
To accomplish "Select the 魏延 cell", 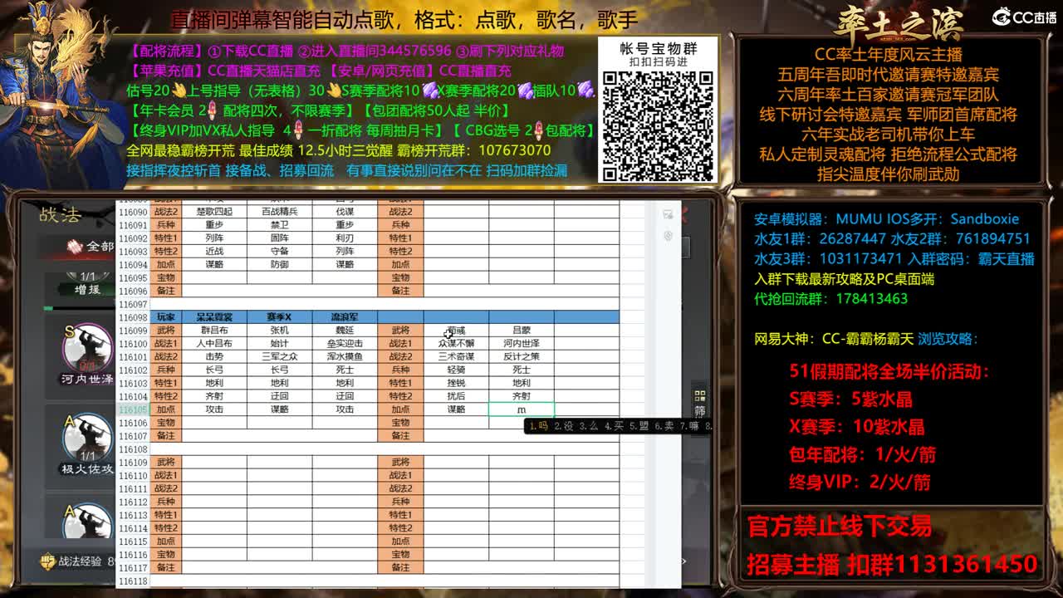I will [345, 331].
